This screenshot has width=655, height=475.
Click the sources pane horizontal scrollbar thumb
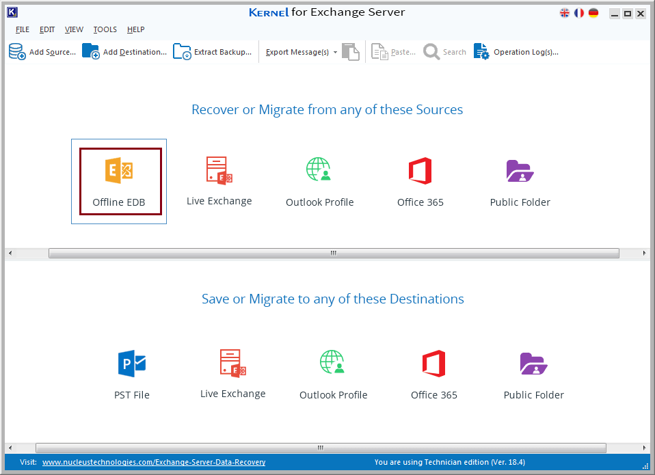coord(334,253)
